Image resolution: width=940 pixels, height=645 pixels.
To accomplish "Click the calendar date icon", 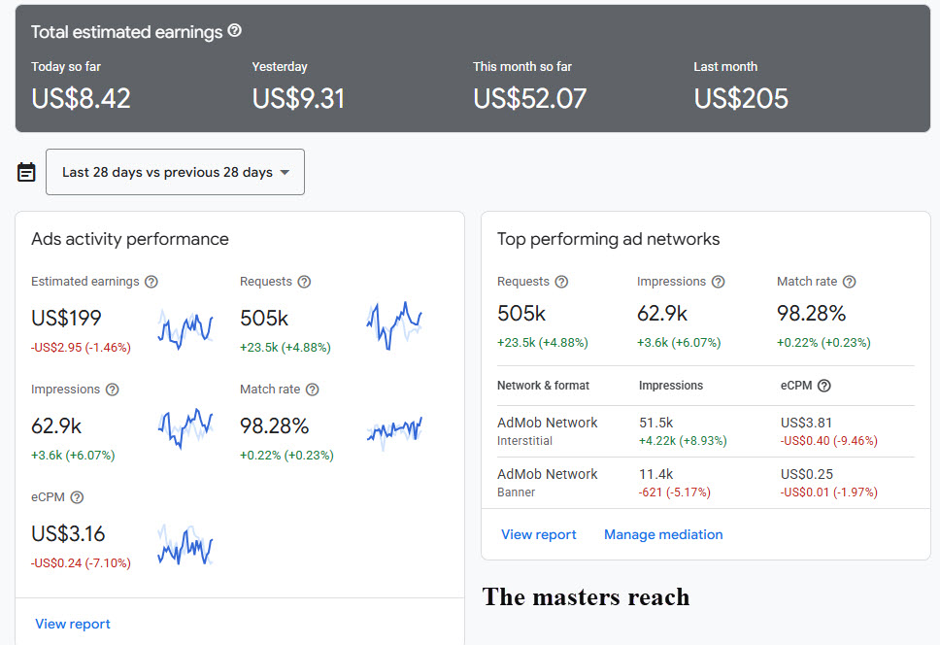I will [x=26, y=172].
